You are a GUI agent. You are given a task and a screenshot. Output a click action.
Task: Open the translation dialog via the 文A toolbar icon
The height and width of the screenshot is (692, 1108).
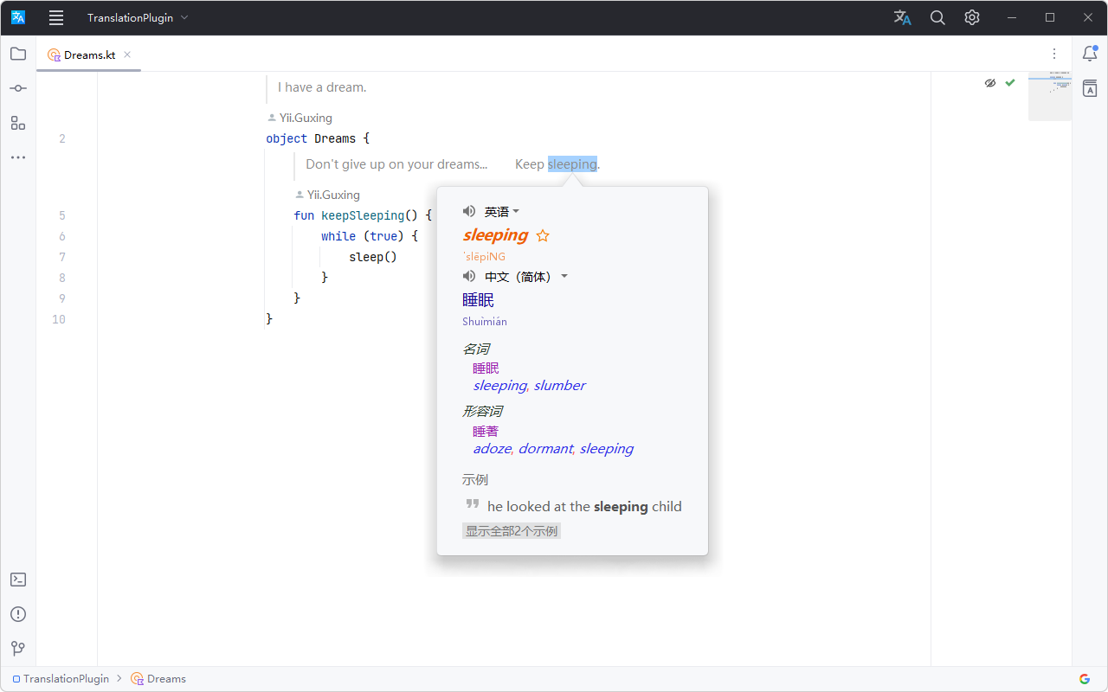[x=902, y=17]
